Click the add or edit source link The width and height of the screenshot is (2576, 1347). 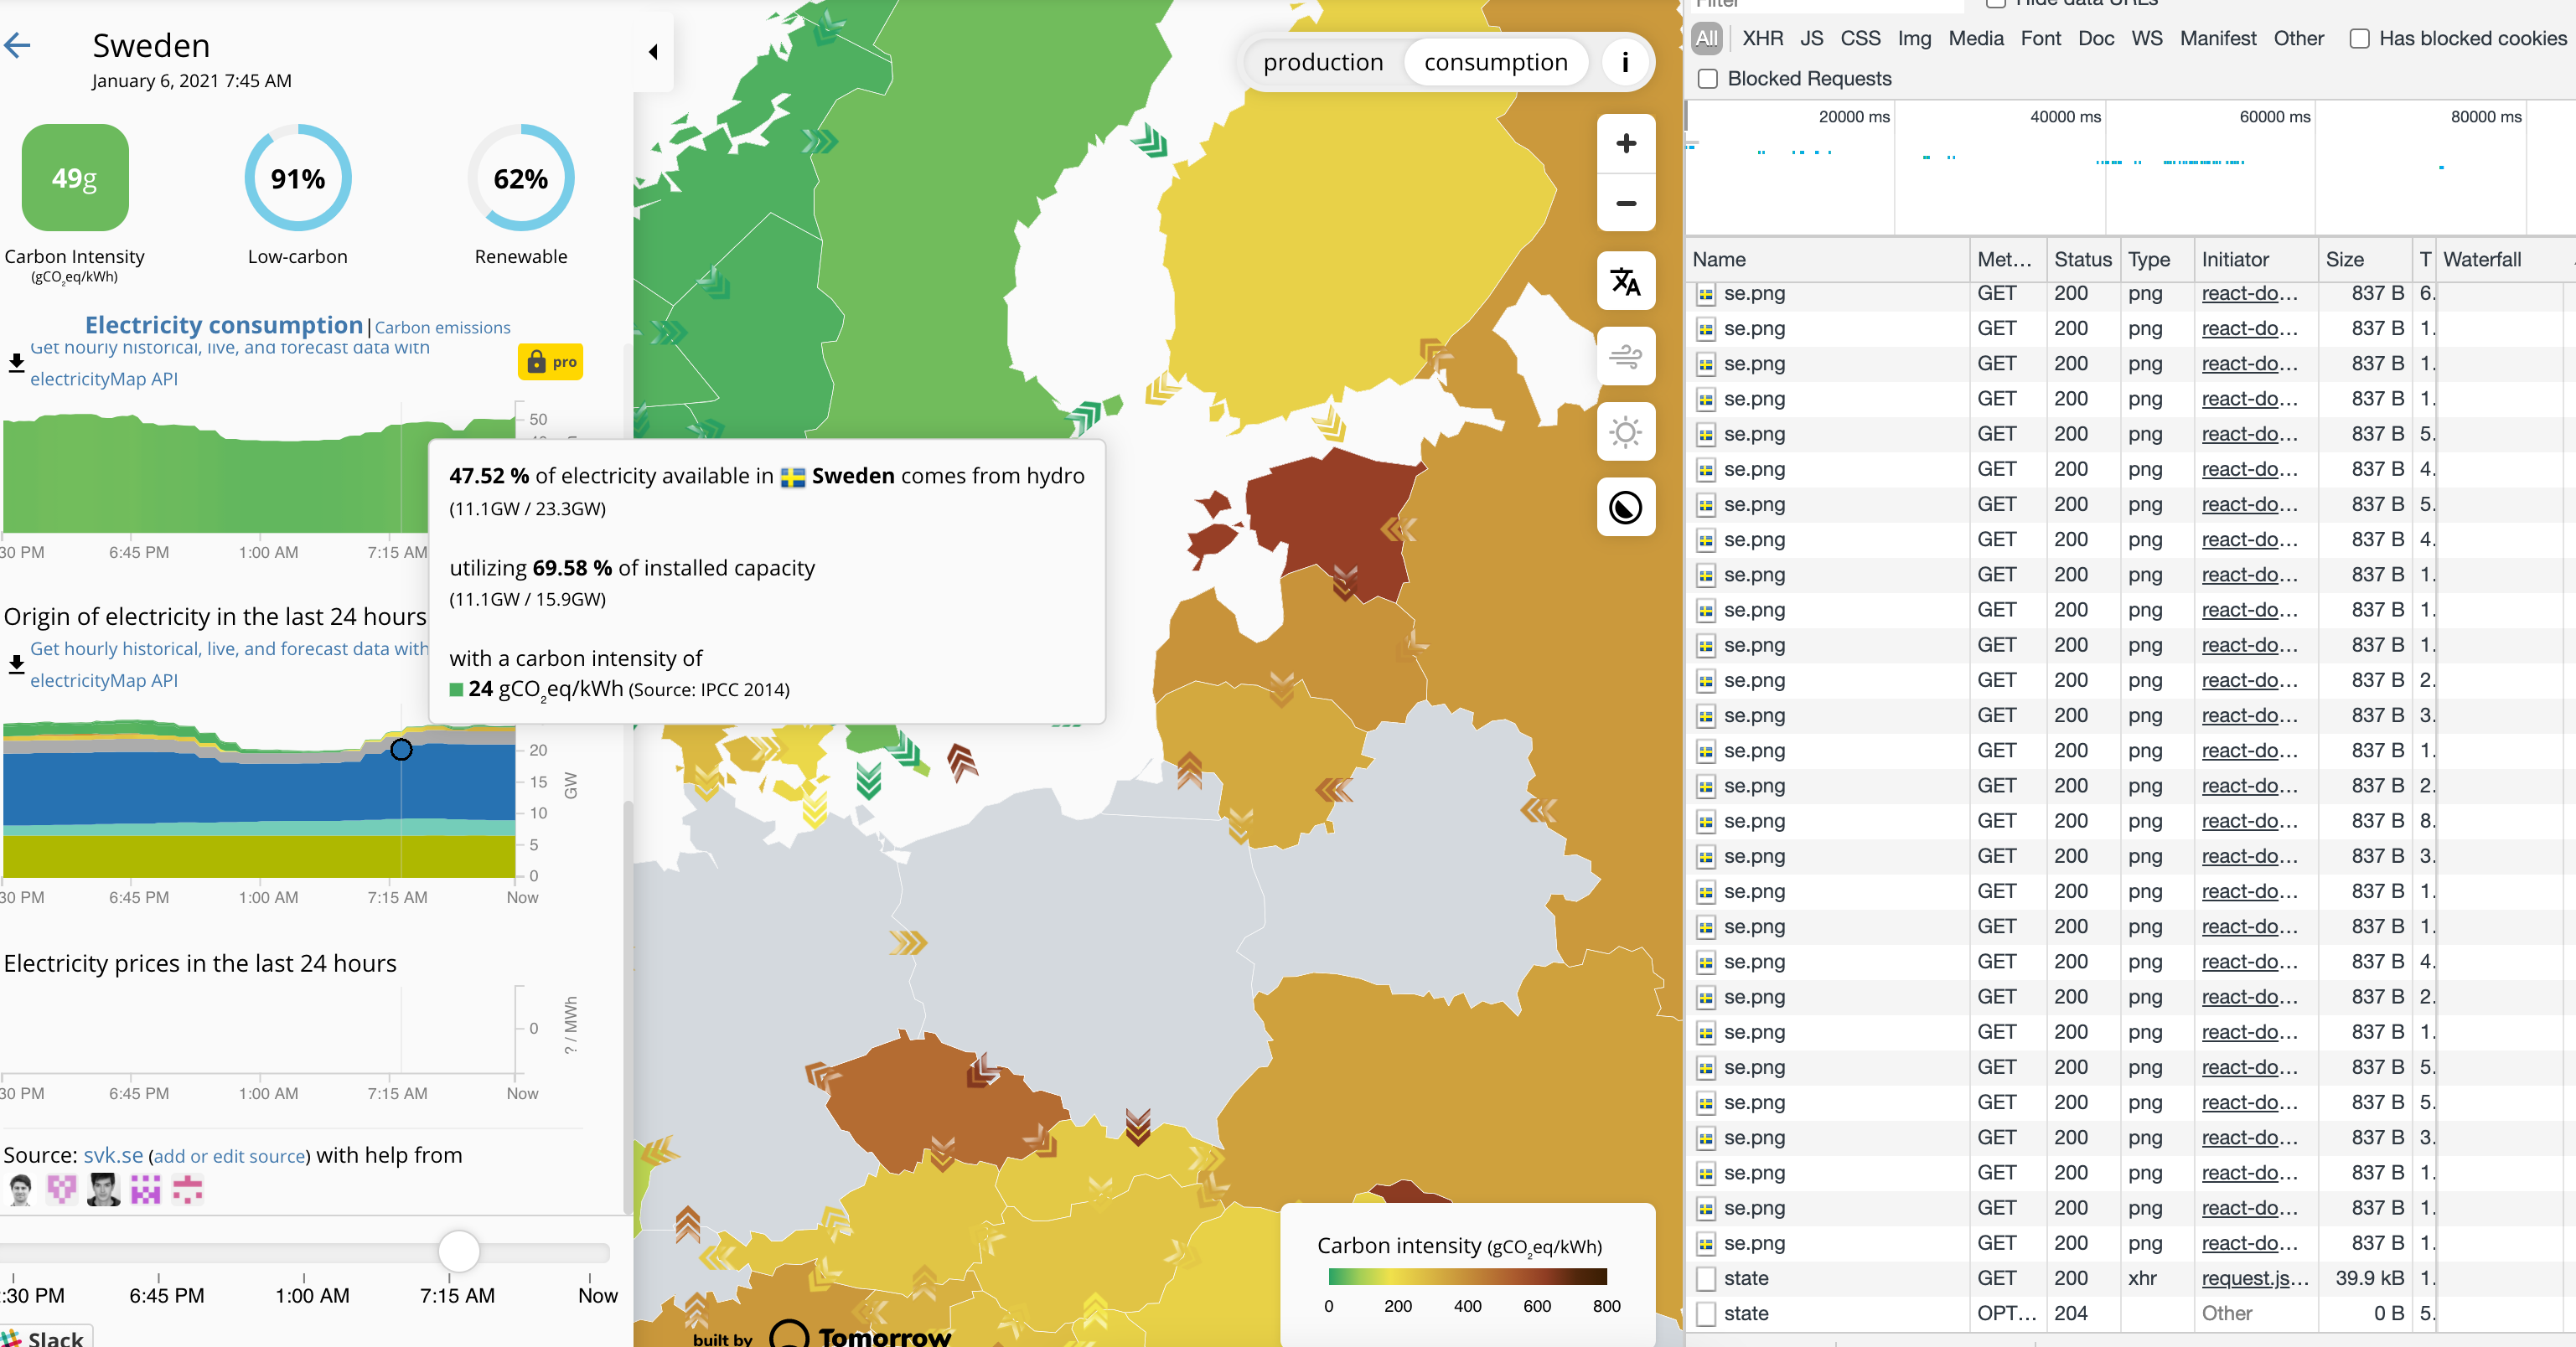click(228, 1156)
